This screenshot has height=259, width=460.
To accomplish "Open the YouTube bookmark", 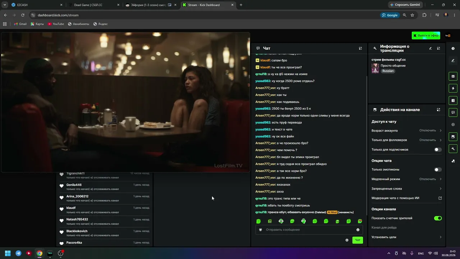I will click(x=56, y=24).
